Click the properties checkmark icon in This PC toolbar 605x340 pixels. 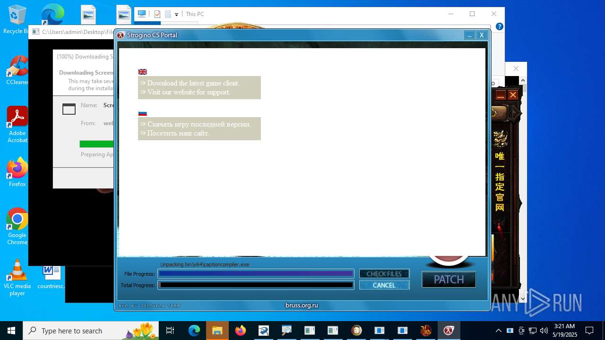click(x=157, y=14)
